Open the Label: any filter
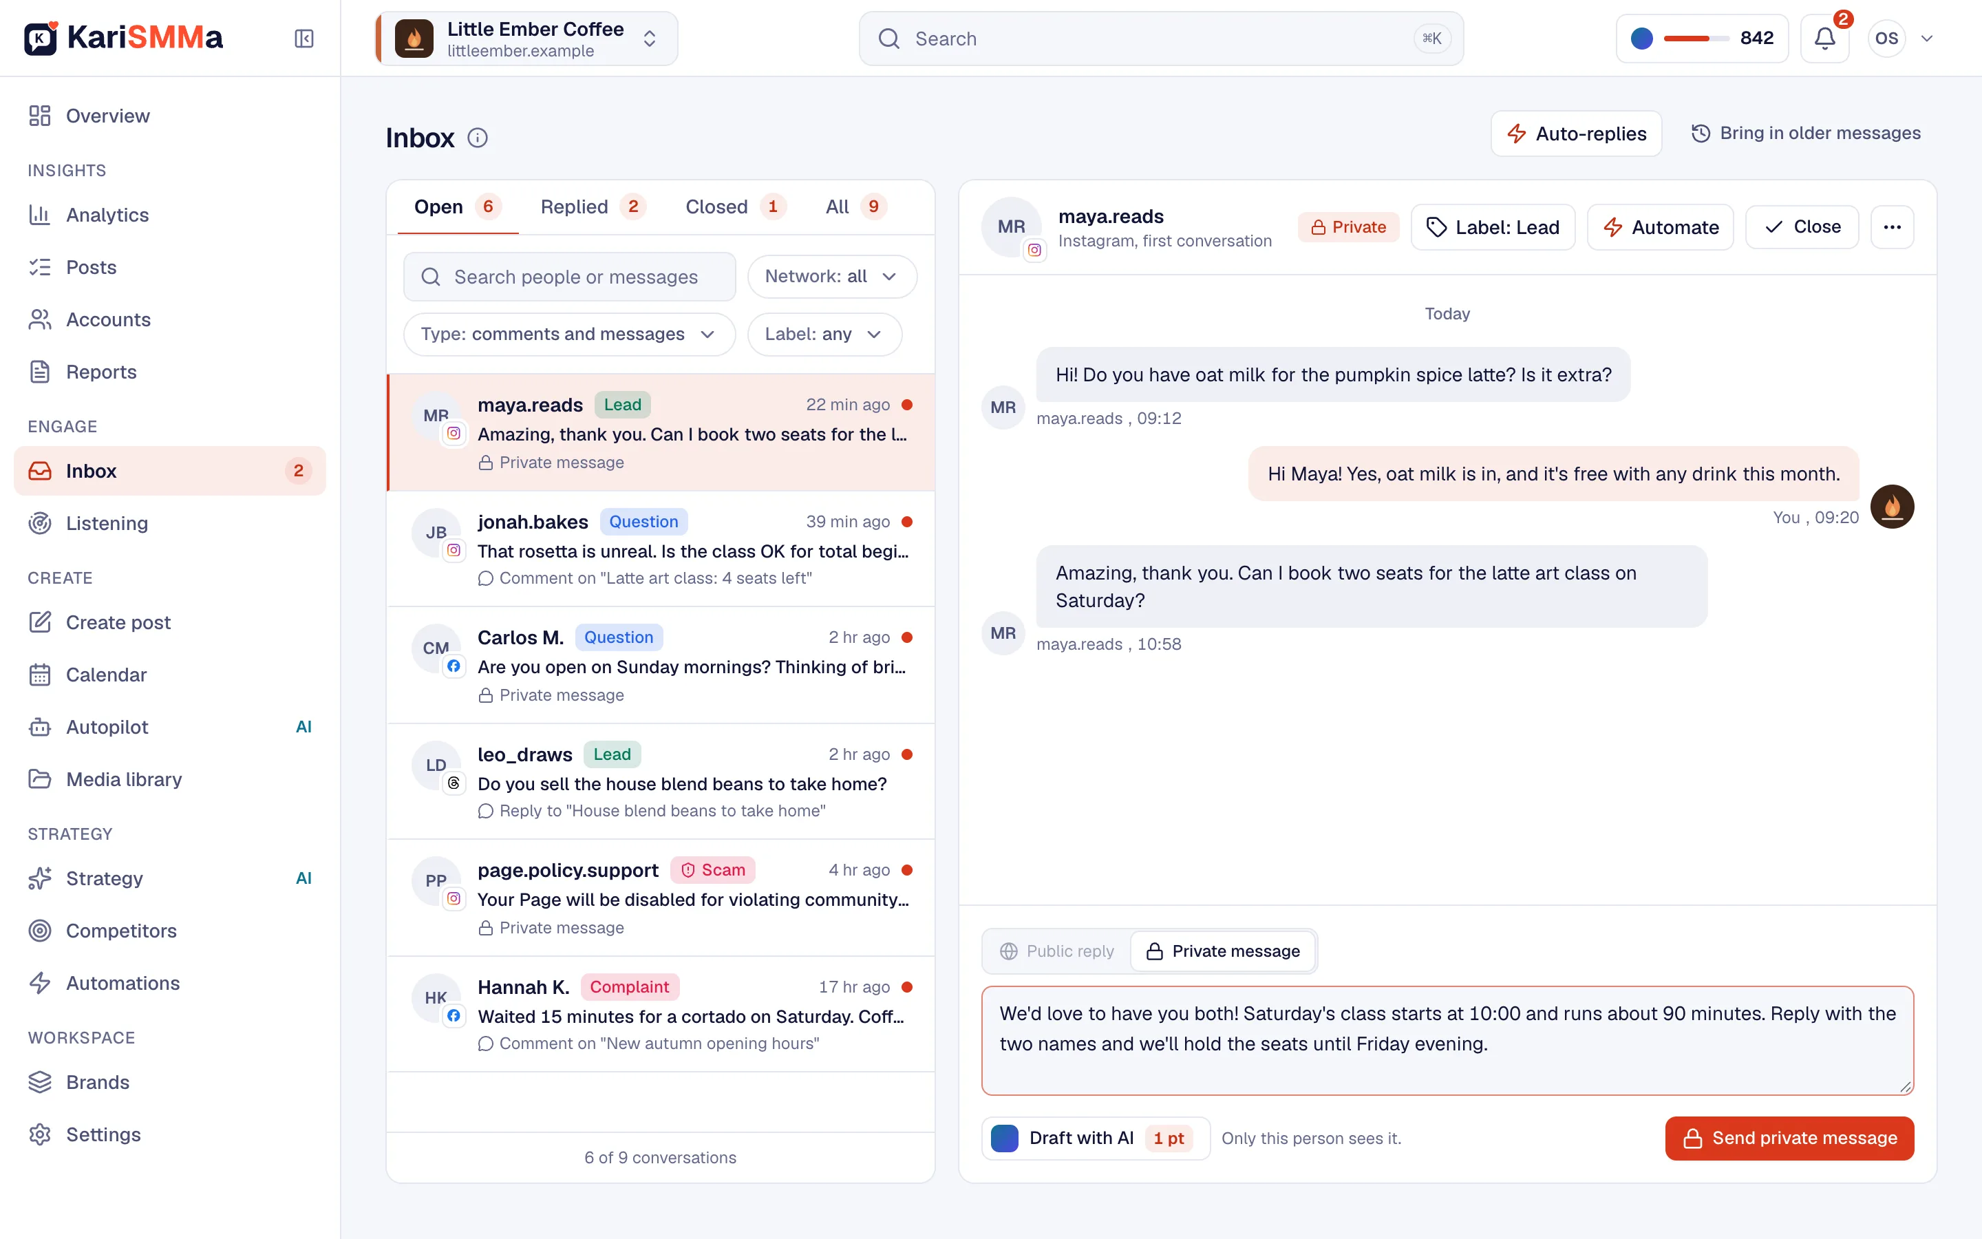 (x=824, y=335)
